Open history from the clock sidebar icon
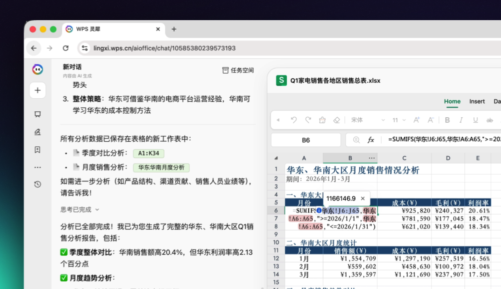This screenshot has height=289, width=501. click(x=38, y=184)
